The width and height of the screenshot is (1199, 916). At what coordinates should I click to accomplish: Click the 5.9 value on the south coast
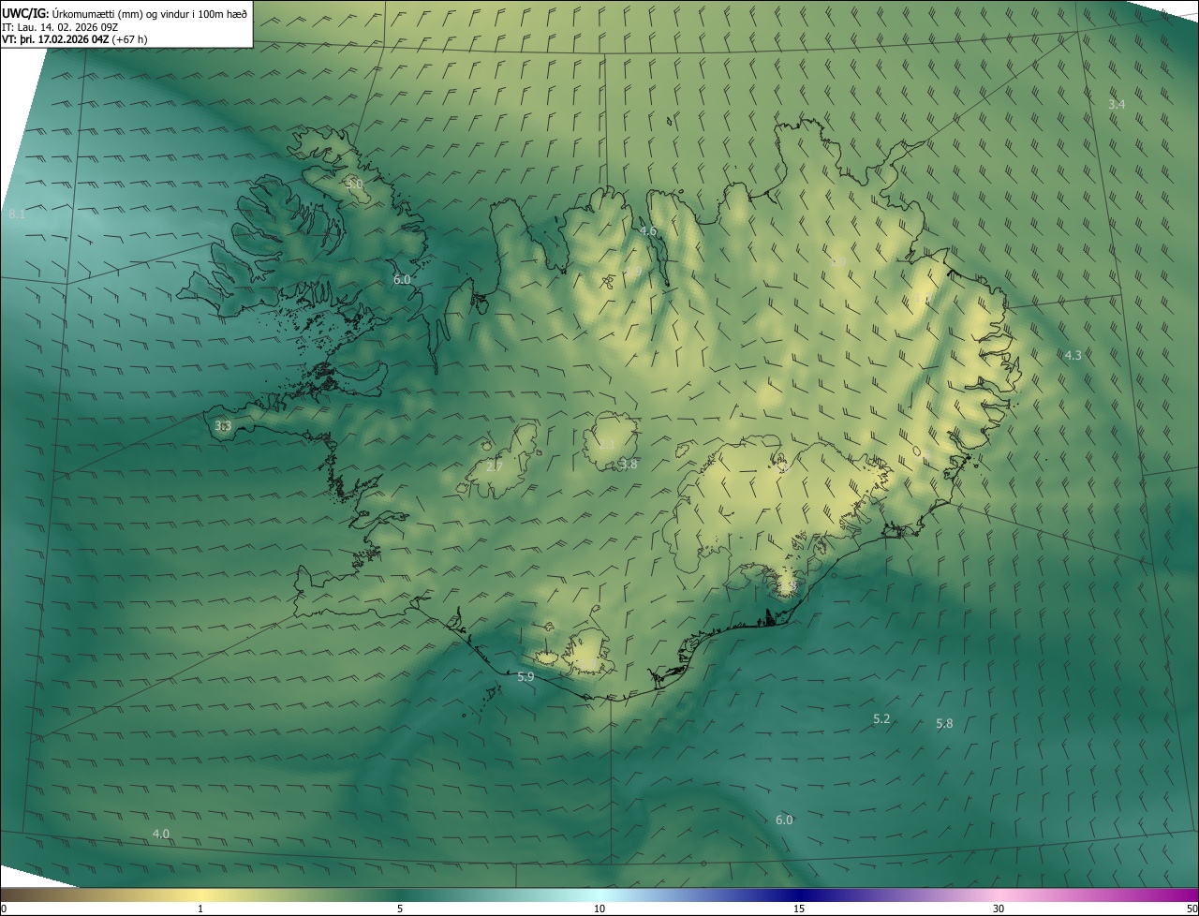pos(525,676)
